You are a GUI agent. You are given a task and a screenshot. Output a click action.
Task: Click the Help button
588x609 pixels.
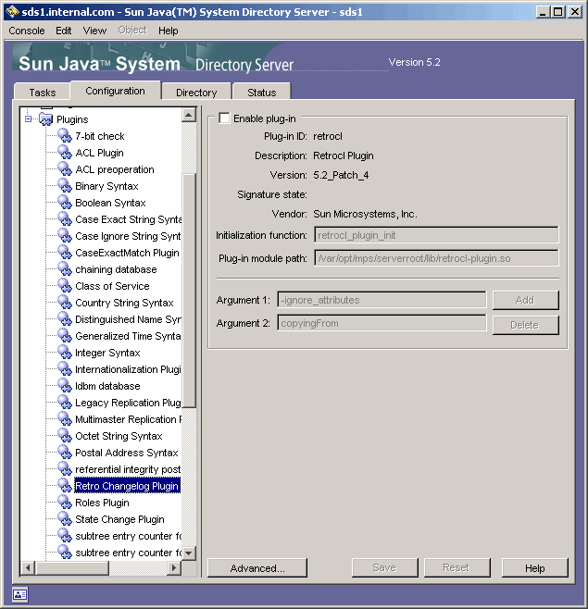click(x=534, y=568)
